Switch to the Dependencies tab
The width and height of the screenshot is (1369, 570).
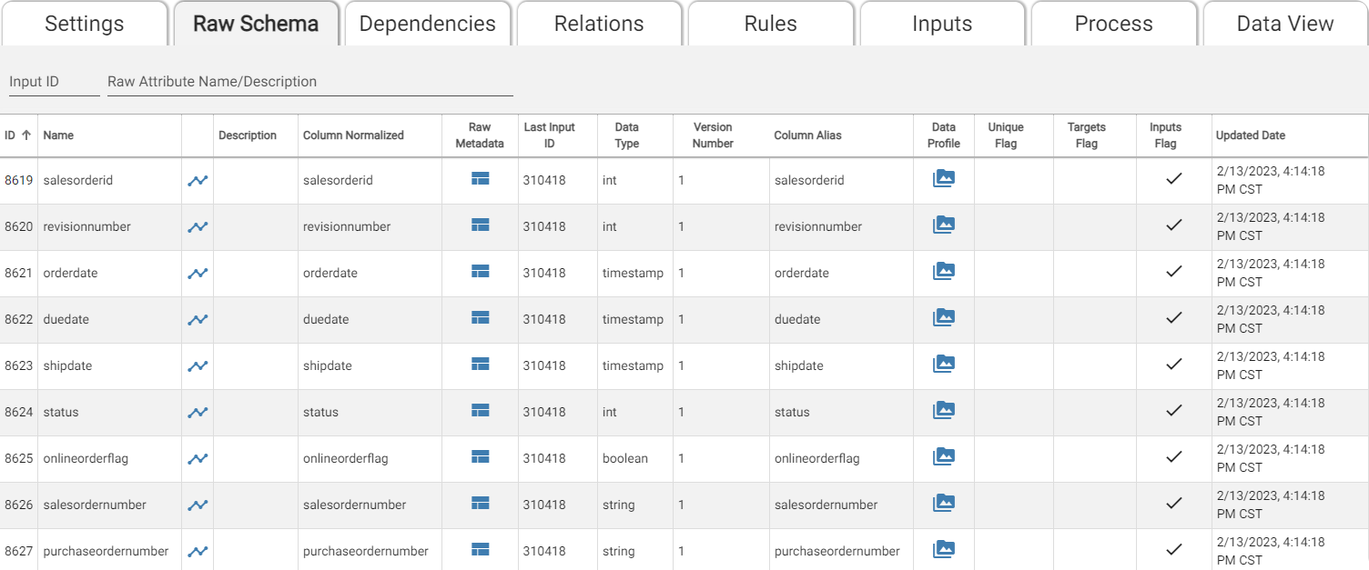pos(427,24)
